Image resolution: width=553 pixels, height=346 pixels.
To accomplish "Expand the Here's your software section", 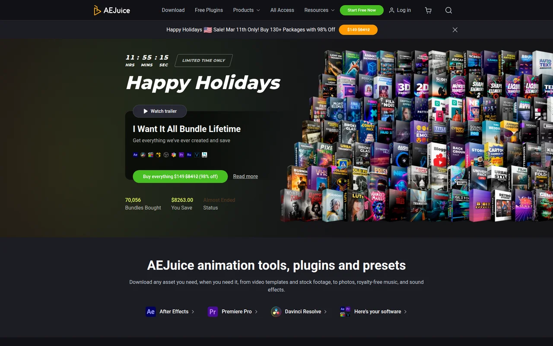I will (x=378, y=311).
